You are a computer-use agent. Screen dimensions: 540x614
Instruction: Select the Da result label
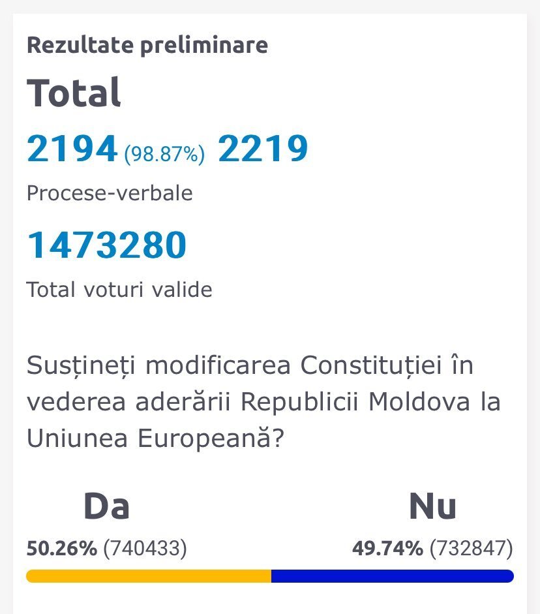point(106,506)
